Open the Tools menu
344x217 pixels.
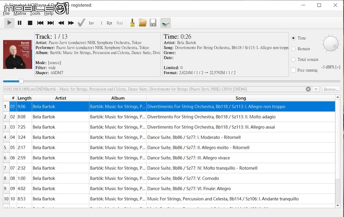point(35,13)
